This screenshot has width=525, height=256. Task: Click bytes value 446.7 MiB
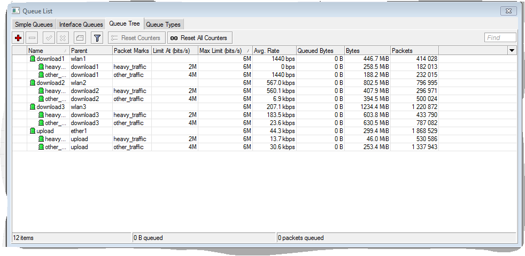click(x=376, y=59)
